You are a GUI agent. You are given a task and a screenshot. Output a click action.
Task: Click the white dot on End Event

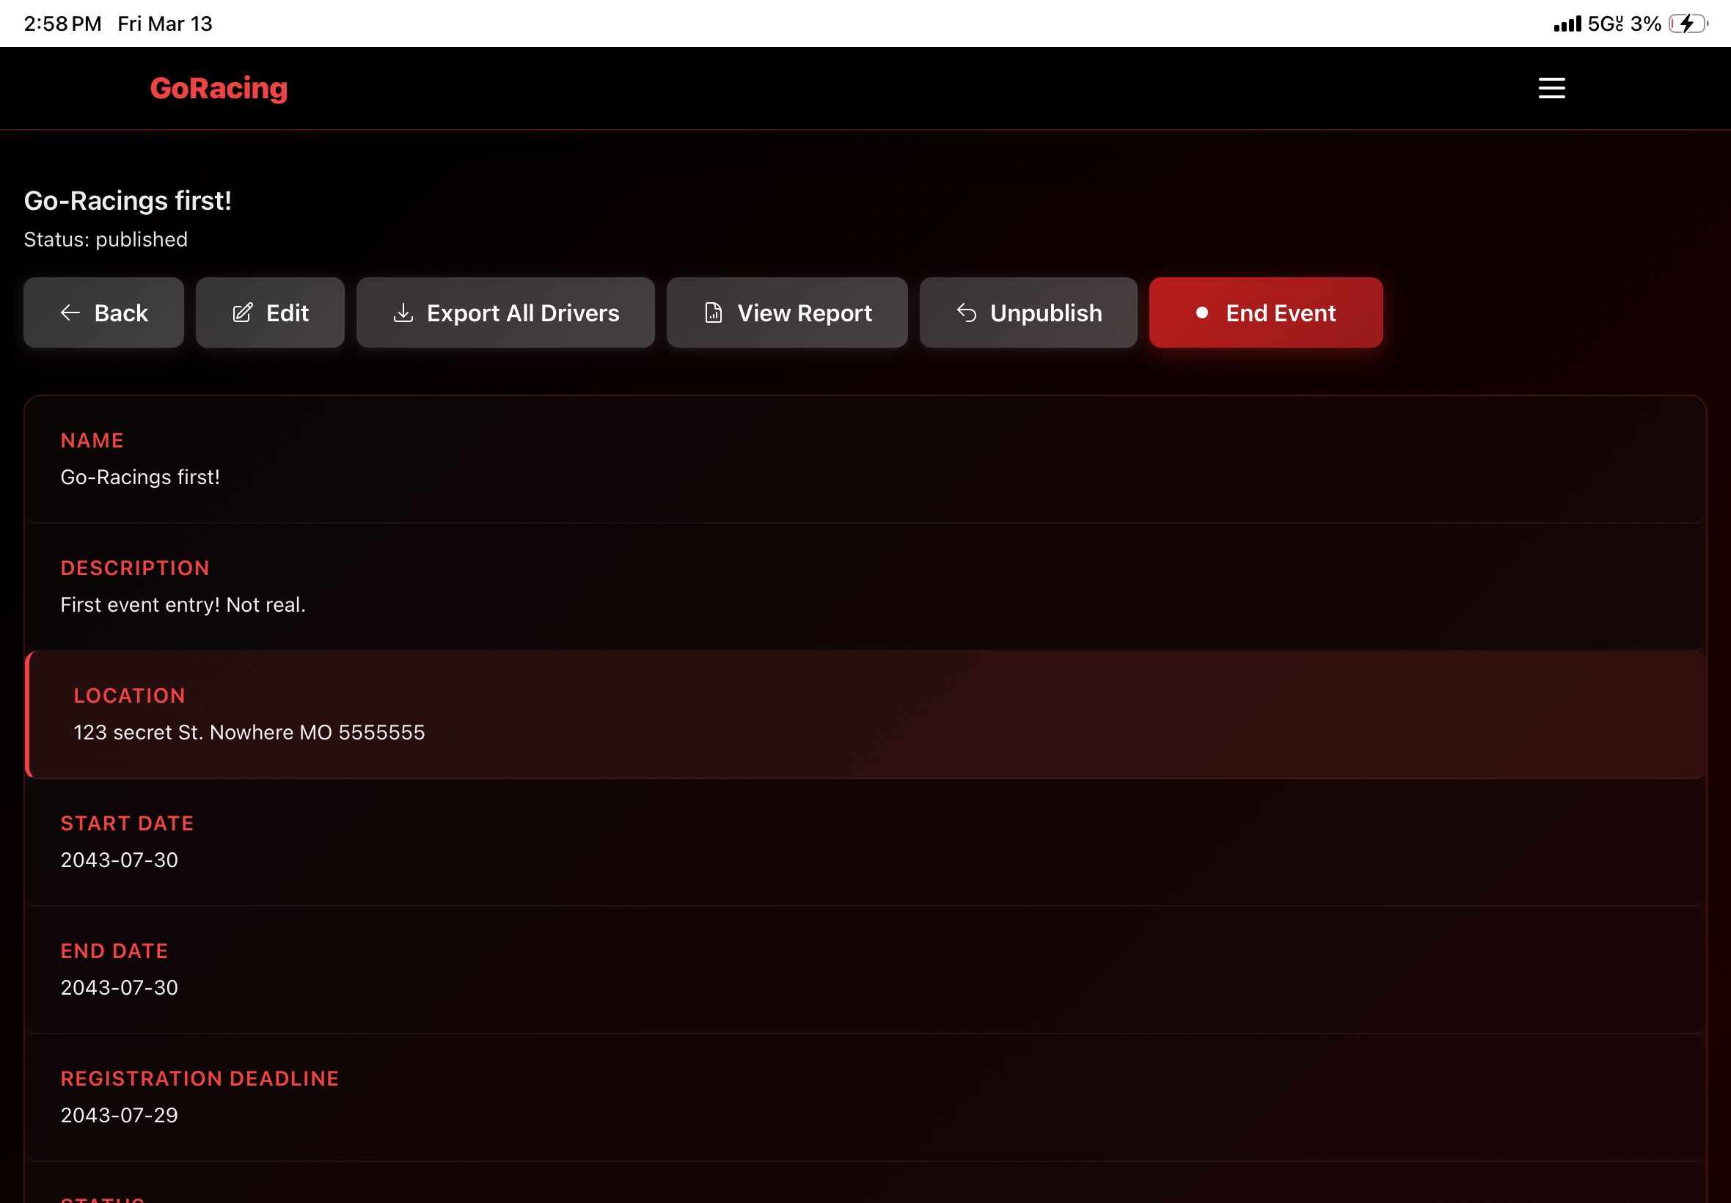(1202, 312)
